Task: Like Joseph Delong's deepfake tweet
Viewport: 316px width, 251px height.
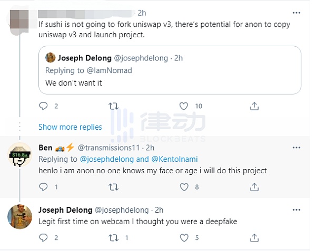Action: point(184,238)
